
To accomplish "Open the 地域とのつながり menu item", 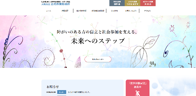I will point(131,11).
